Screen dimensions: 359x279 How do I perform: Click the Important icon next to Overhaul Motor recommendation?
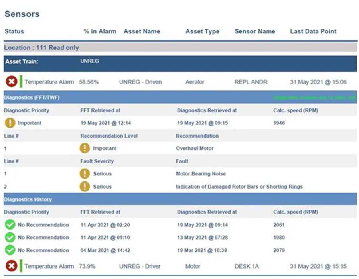pyautogui.click(x=85, y=148)
